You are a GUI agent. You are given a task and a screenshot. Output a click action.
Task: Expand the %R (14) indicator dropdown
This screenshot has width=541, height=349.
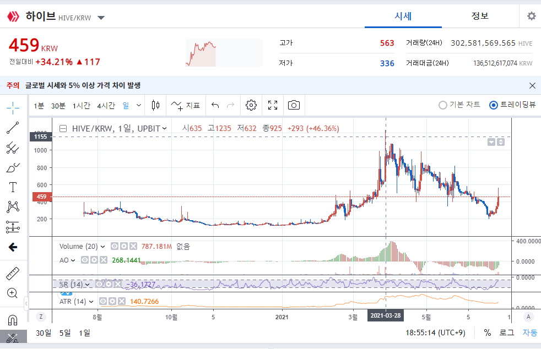pyautogui.click(x=88, y=285)
